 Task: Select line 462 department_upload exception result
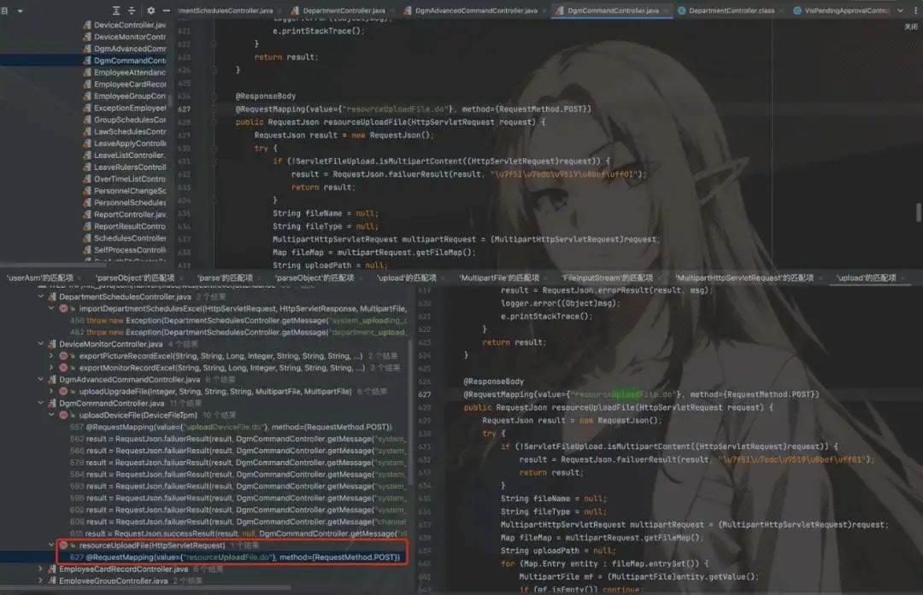[x=238, y=332]
